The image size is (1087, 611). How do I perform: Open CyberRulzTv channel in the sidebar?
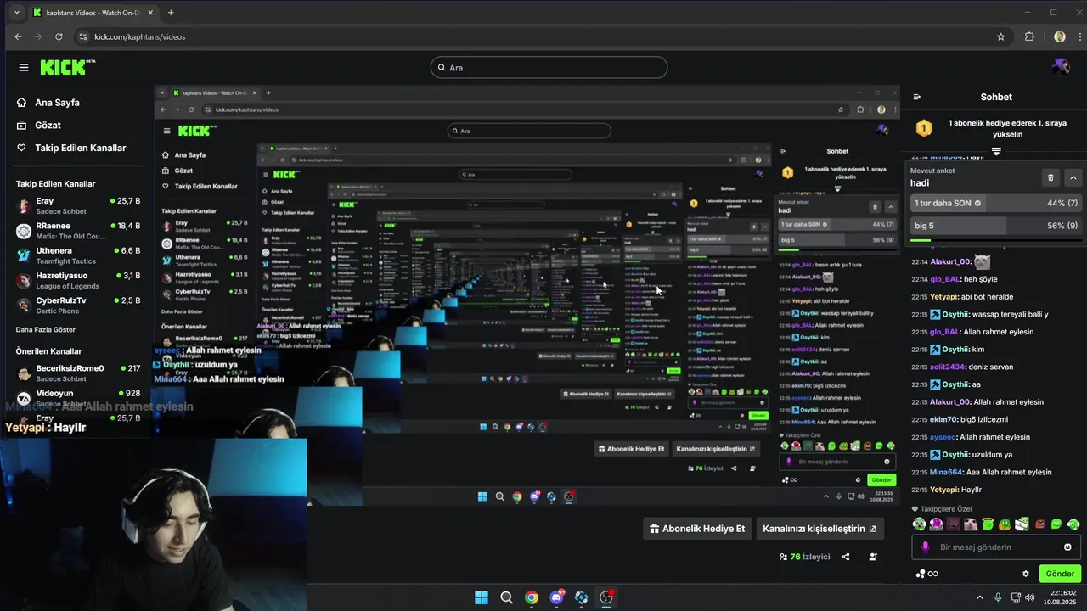click(78, 305)
